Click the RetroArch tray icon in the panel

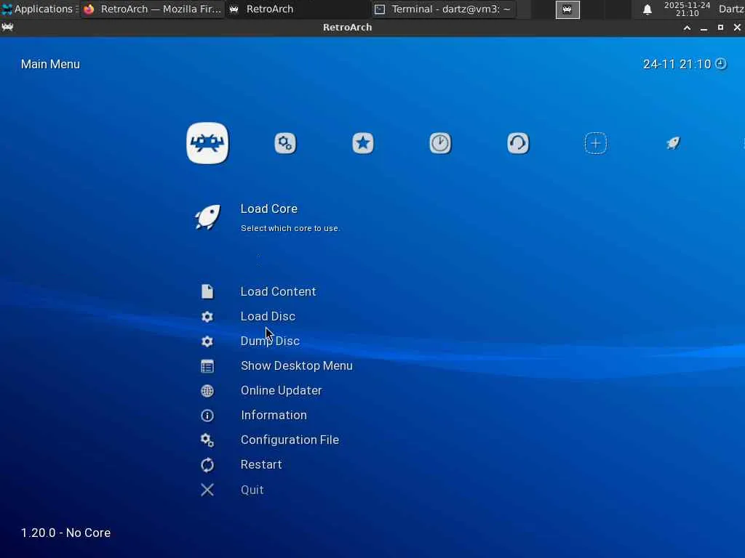(567, 9)
